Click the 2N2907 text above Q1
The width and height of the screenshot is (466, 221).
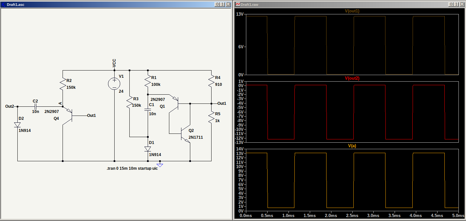coord(158,99)
